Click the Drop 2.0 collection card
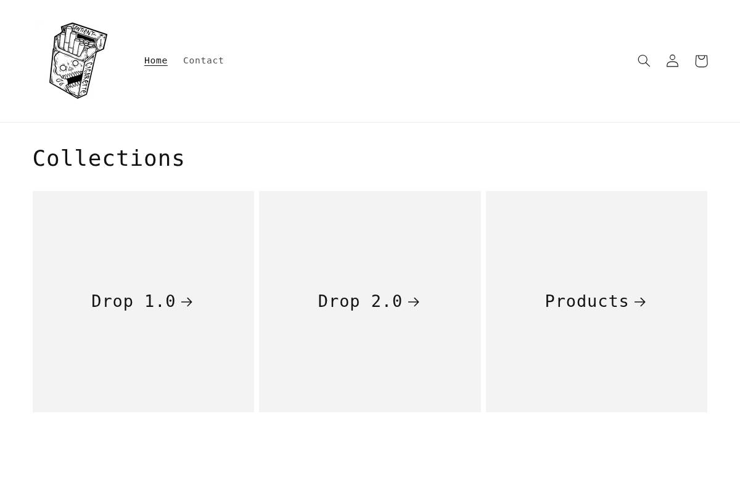 [x=370, y=301]
